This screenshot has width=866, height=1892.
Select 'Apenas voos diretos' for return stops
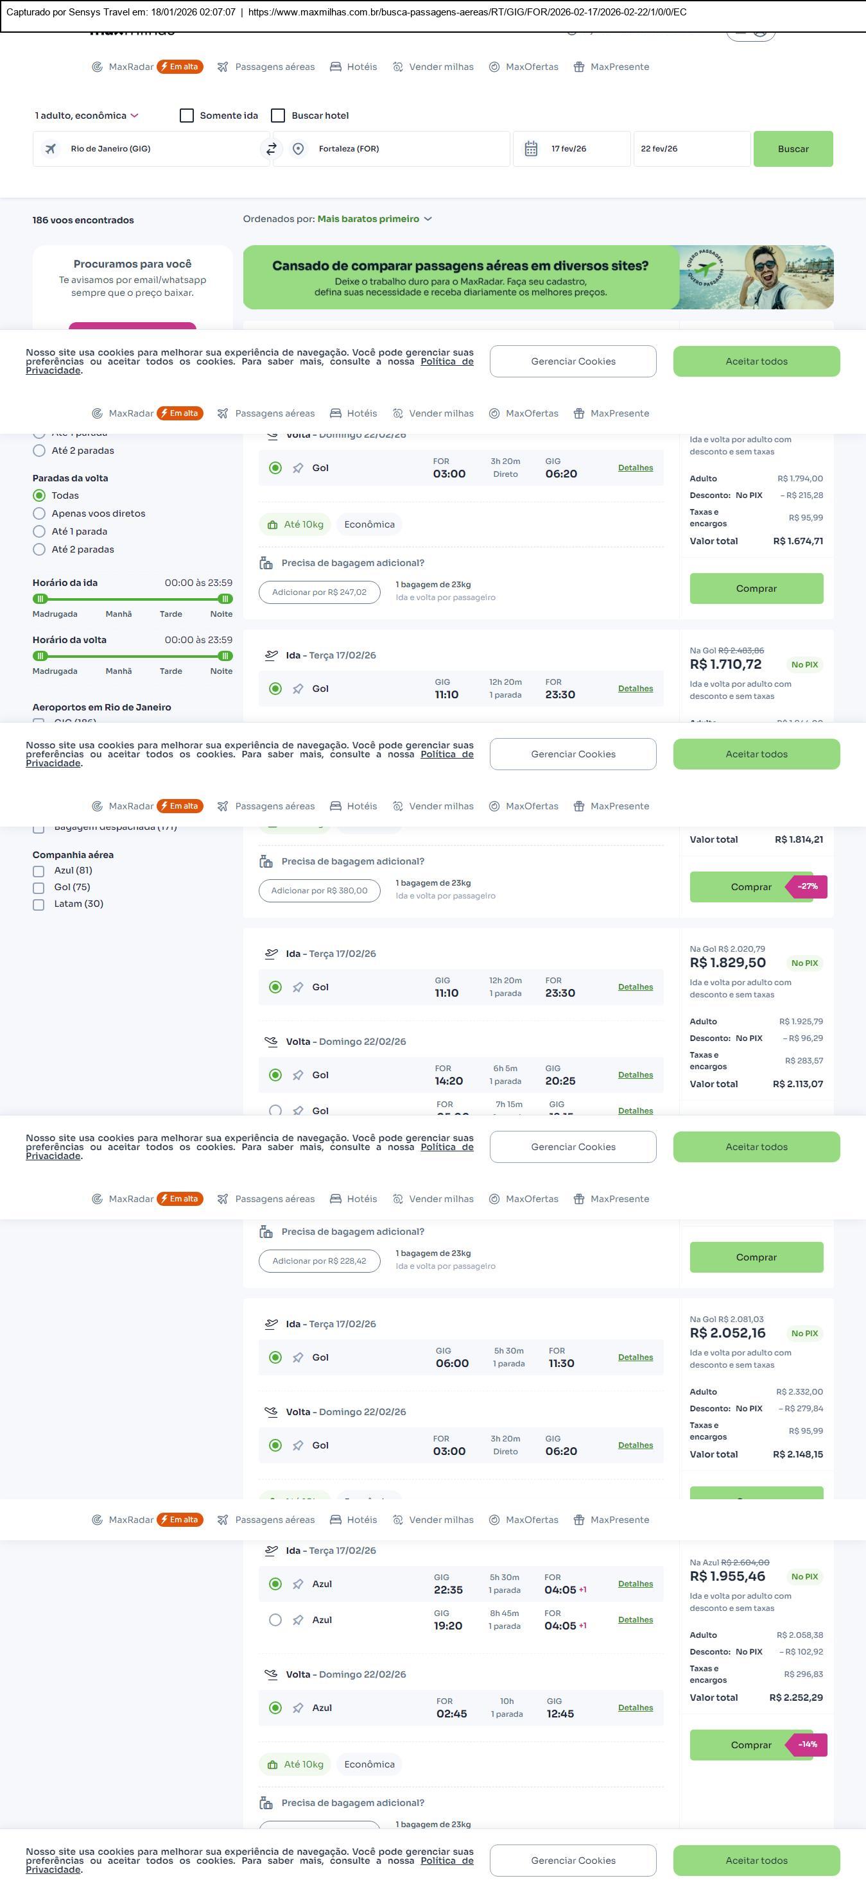pos(40,513)
